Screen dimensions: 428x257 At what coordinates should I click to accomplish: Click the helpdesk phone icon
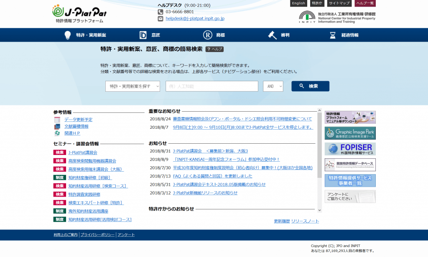[x=160, y=12]
